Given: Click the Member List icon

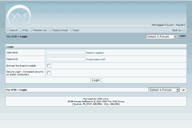Looking at the screenshot, I should tap(32, 30).
